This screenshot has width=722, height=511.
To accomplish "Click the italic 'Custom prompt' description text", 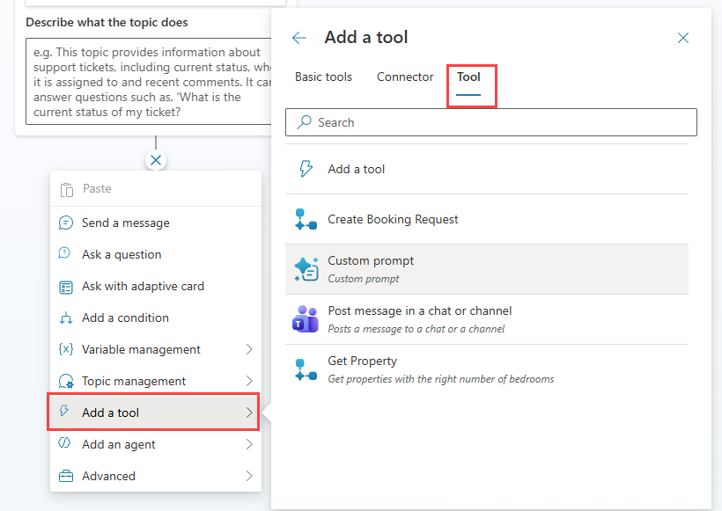I will pyautogui.click(x=364, y=279).
